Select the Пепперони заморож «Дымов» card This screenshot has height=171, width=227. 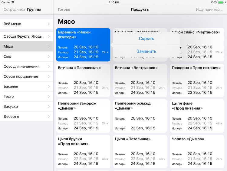tap(83, 116)
